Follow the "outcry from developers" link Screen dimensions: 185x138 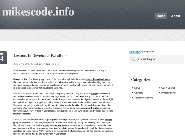[x=98, y=79]
